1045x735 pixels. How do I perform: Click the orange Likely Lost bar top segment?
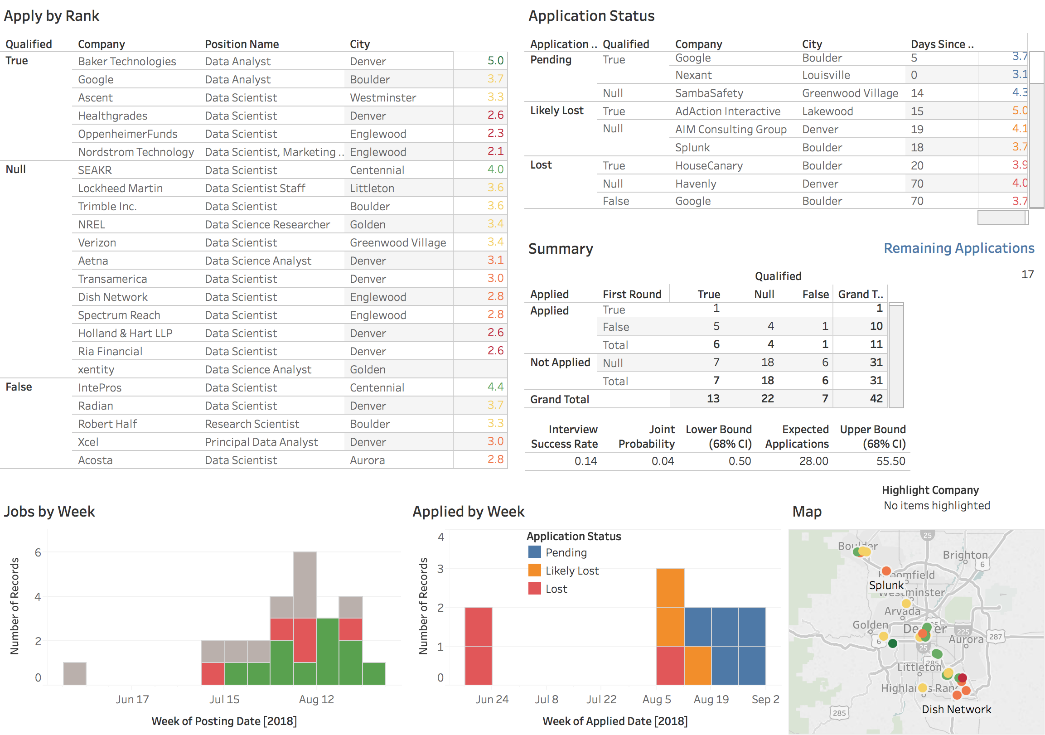coord(670,588)
